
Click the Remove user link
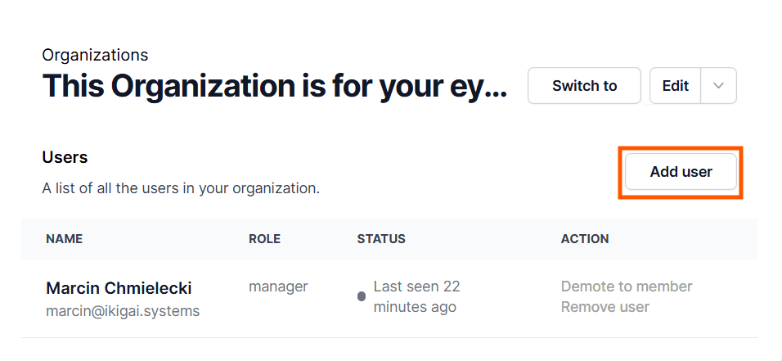coord(604,307)
